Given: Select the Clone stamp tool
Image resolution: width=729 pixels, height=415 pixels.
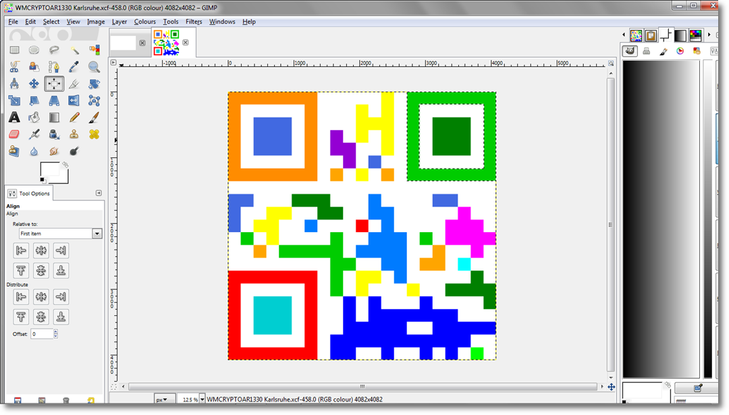Looking at the screenshot, I should point(74,134).
